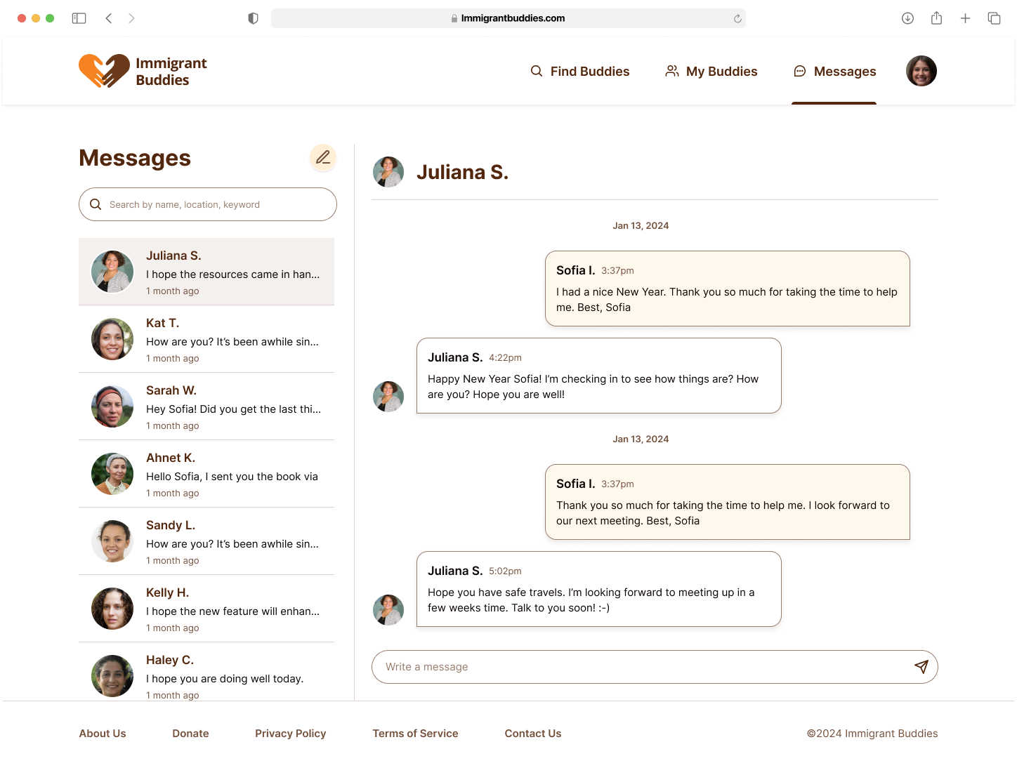Show Safari tab overview icon

point(994,18)
